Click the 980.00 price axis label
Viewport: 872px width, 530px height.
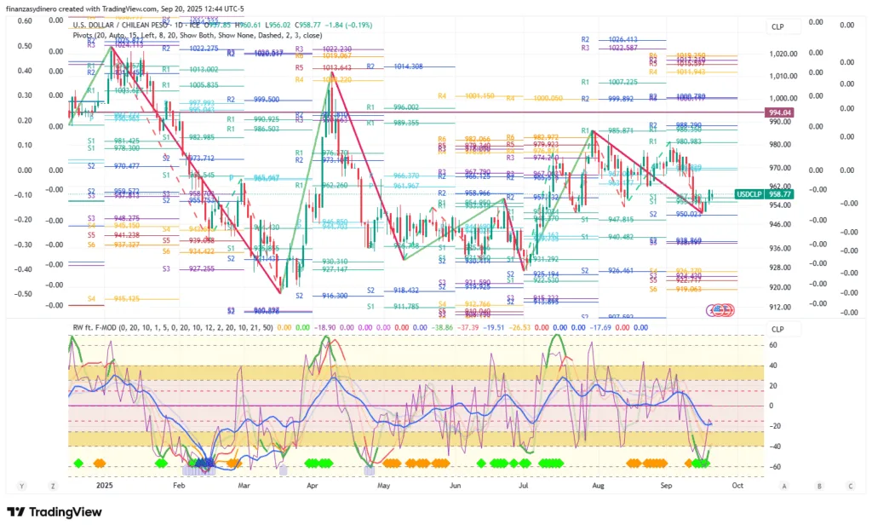(x=780, y=145)
